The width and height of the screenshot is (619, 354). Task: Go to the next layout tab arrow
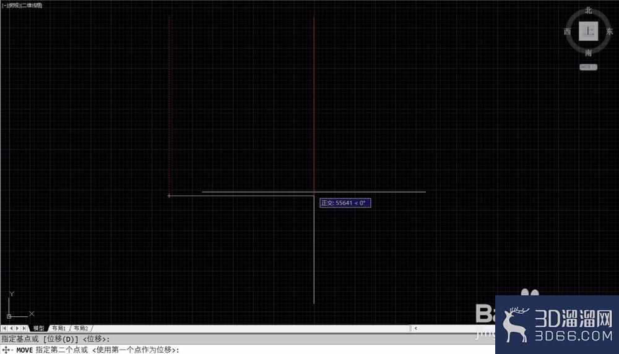point(17,328)
